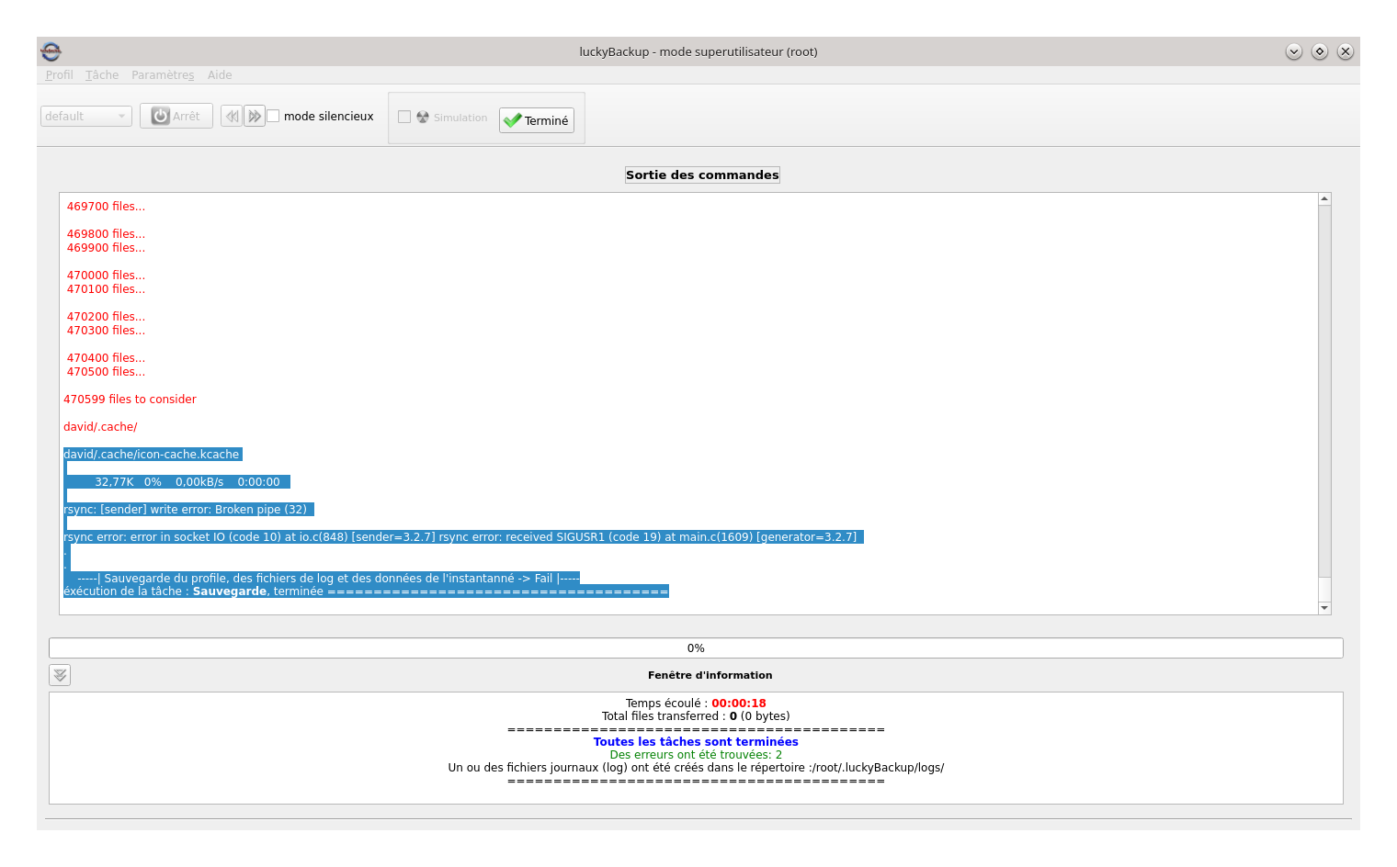Image resolution: width=1397 pixels, height=867 pixels.
Task: Click the command output scrollbar thumb
Action: [x=1324, y=588]
